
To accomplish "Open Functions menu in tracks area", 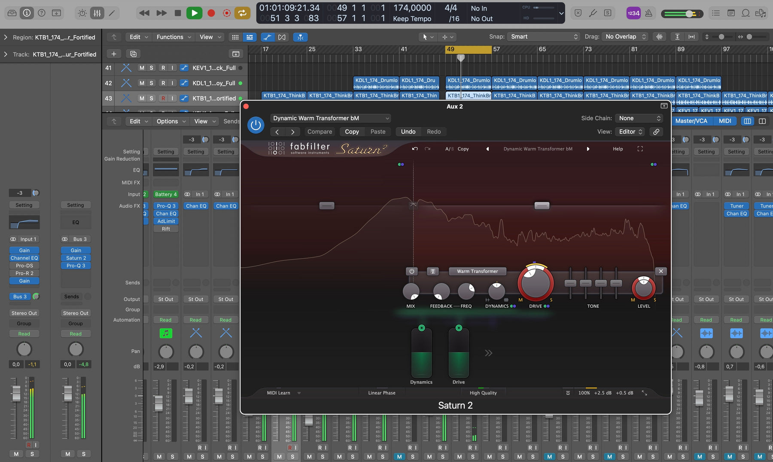I will 173,37.
